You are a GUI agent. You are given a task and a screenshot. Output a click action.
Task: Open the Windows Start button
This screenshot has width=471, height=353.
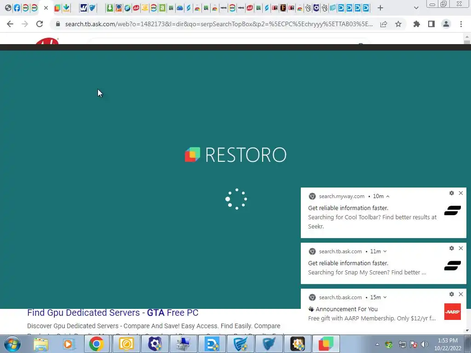12,344
